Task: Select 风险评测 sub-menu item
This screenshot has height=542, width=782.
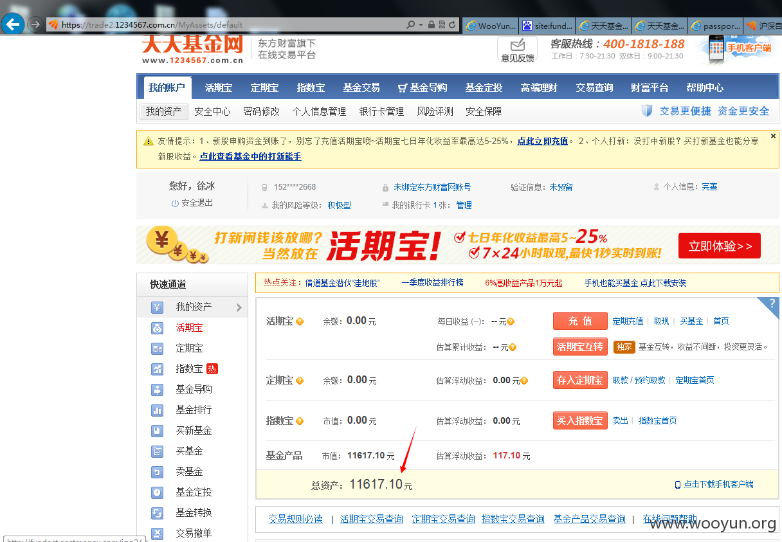Action: [x=435, y=111]
